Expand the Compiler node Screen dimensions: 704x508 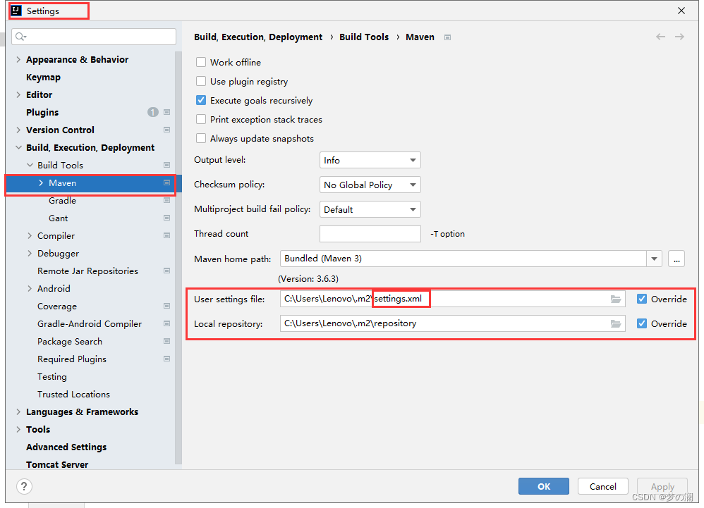[30, 235]
